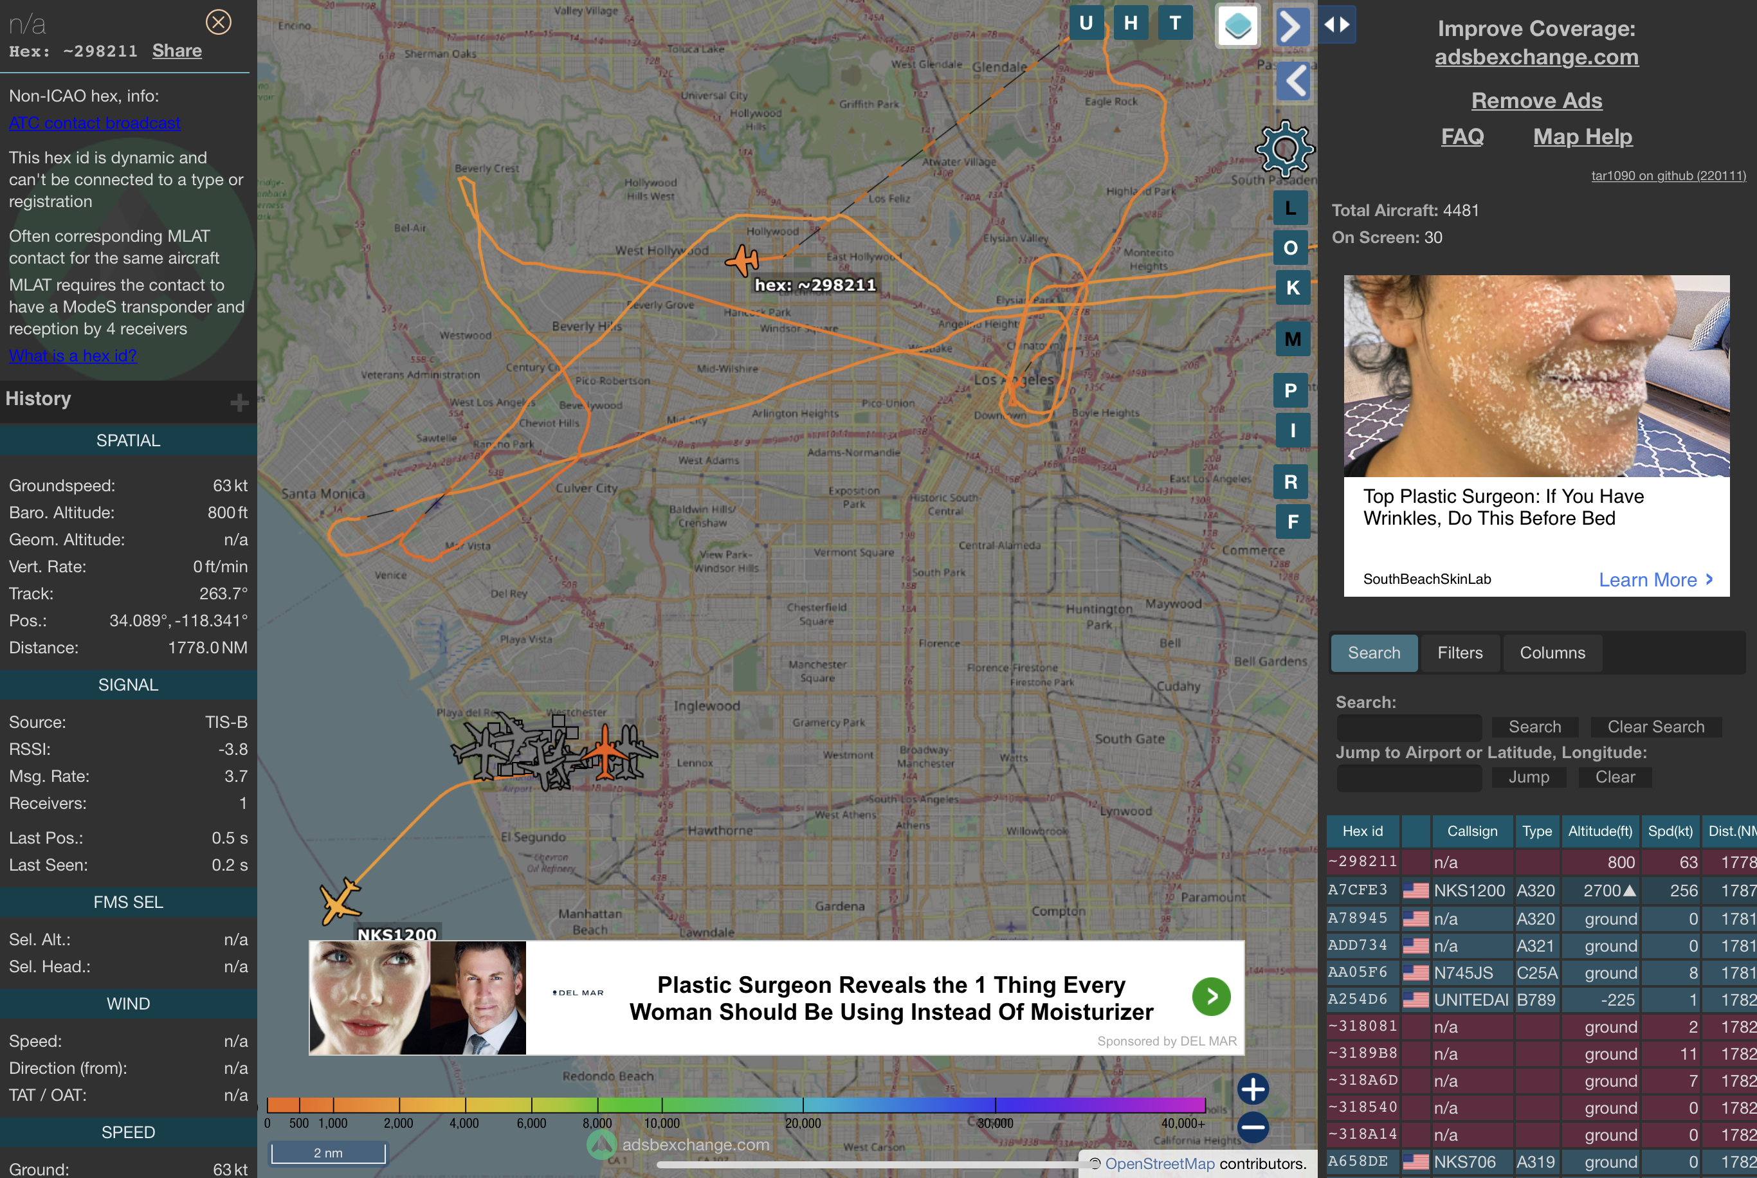Screen dimensions: 1757x1178
Task: Toggle the O map button
Action: 1291,248
